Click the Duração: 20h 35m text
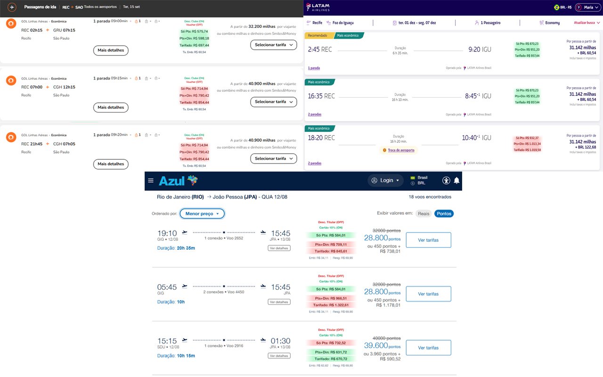 click(176, 248)
